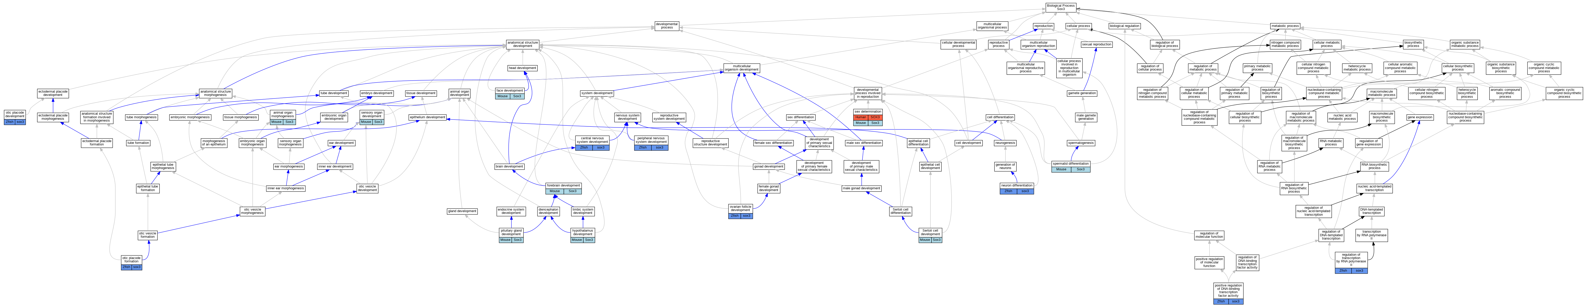Select 'multicellular organism development' node
The width and height of the screenshot is (1587, 307).
pos(741,68)
